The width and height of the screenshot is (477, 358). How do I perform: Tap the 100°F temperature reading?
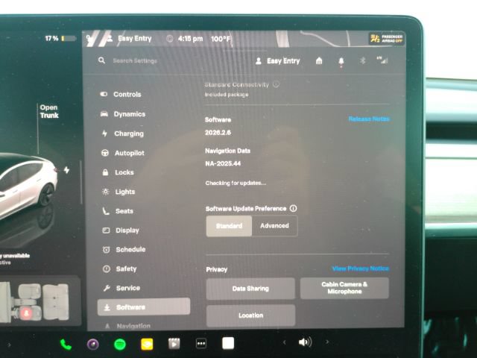point(221,39)
